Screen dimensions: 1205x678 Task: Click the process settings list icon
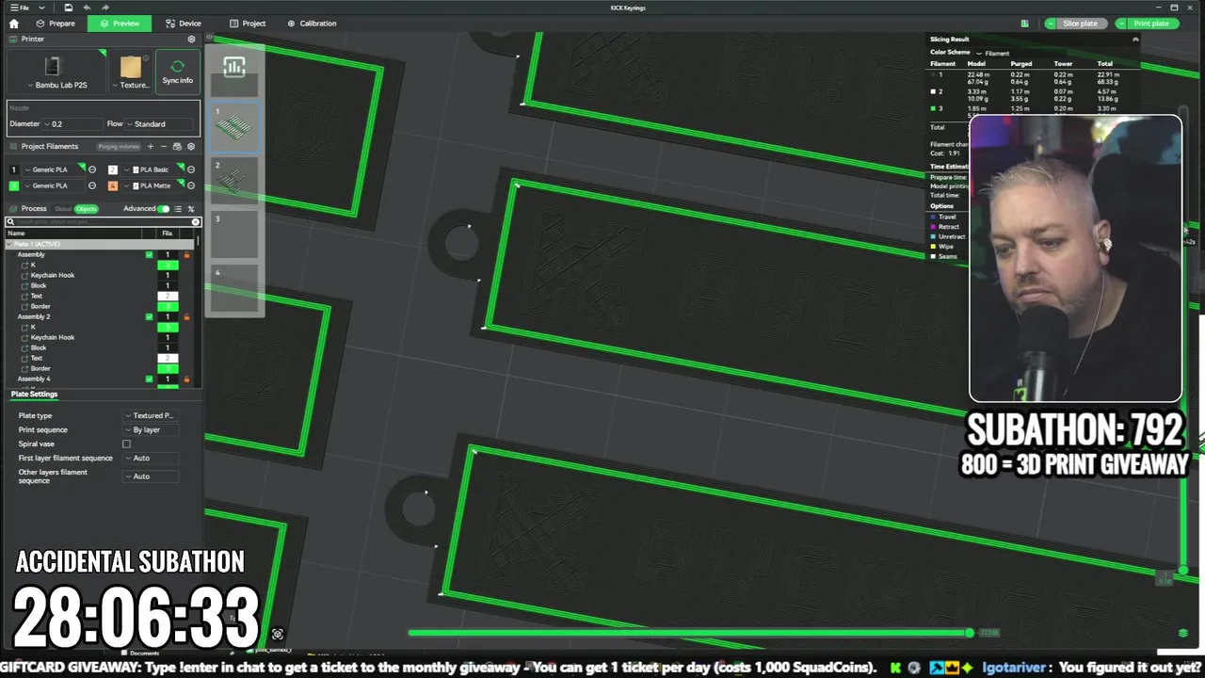point(178,208)
